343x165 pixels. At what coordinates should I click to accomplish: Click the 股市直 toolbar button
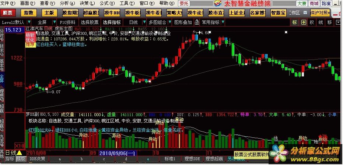(216, 12)
